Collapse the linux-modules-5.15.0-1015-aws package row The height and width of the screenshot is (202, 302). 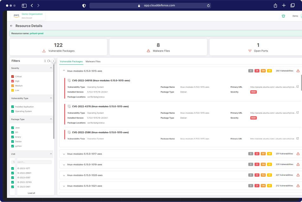pos(64,71)
